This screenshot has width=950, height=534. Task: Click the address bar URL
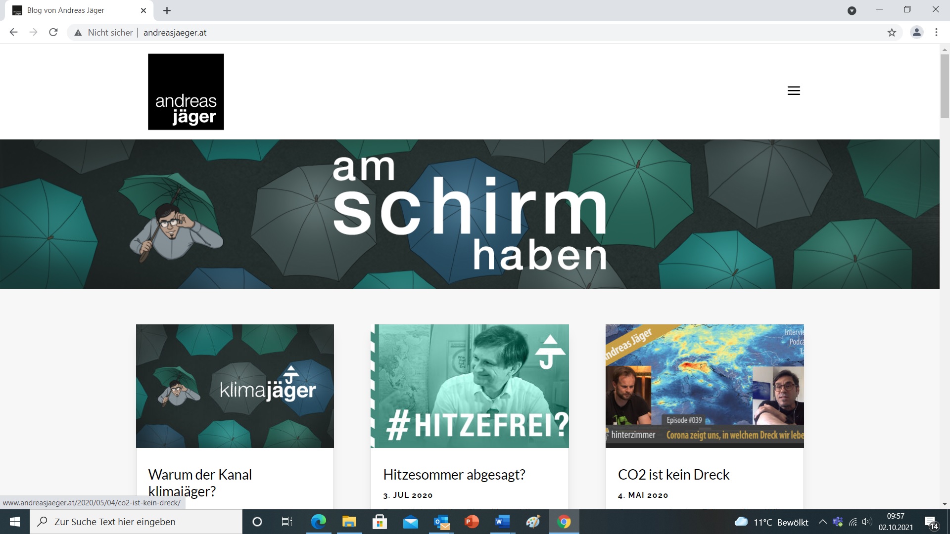[x=175, y=33]
